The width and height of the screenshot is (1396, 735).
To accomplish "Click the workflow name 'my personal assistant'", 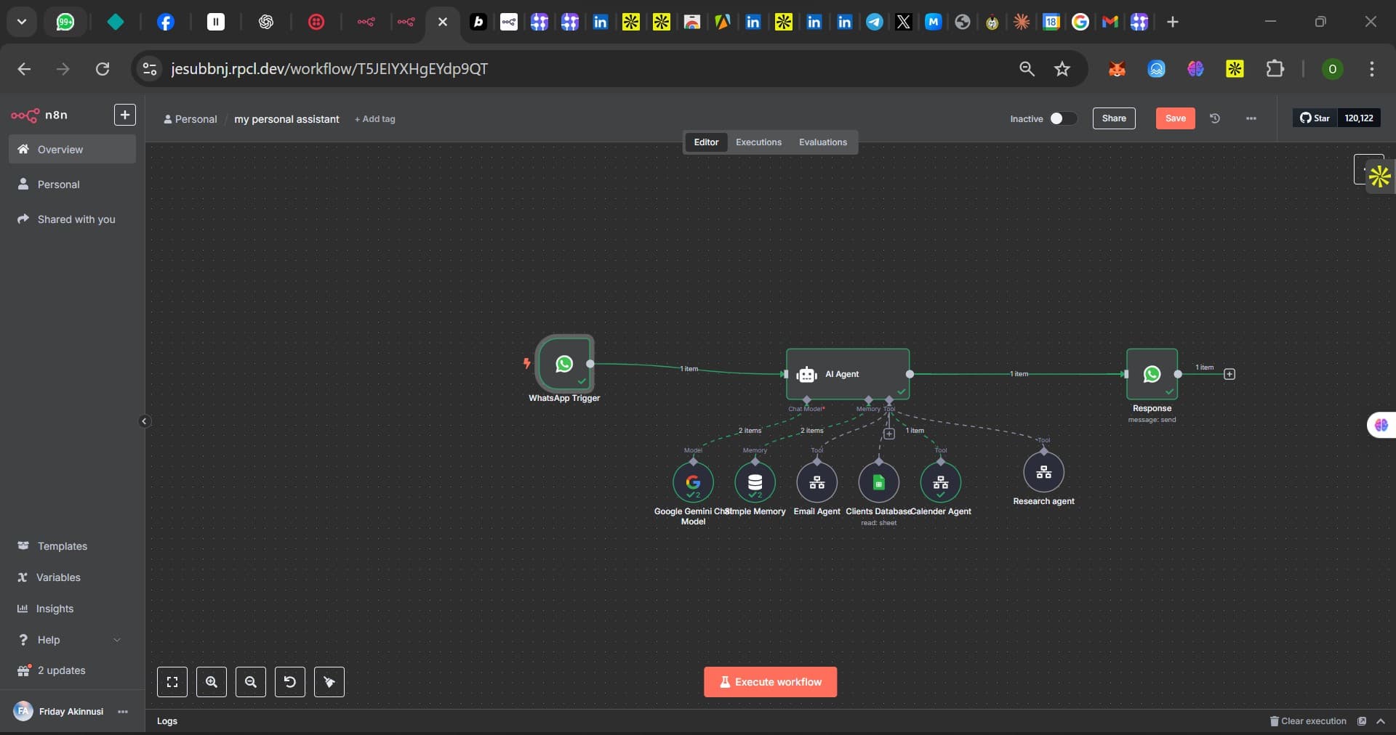I will click(x=286, y=119).
